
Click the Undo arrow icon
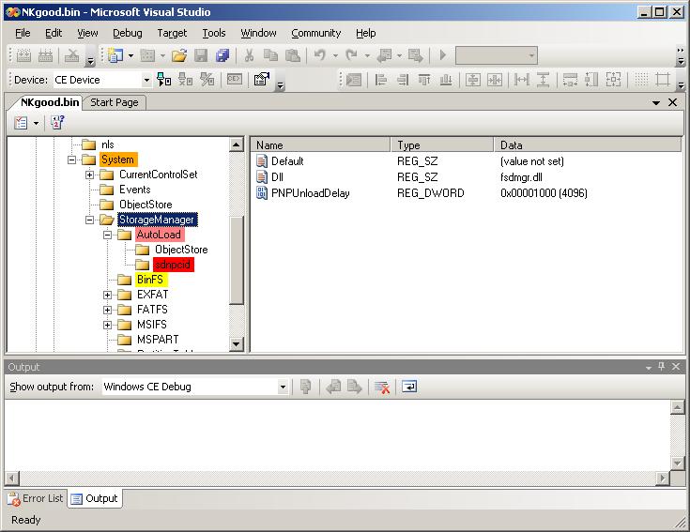tap(320, 55)
